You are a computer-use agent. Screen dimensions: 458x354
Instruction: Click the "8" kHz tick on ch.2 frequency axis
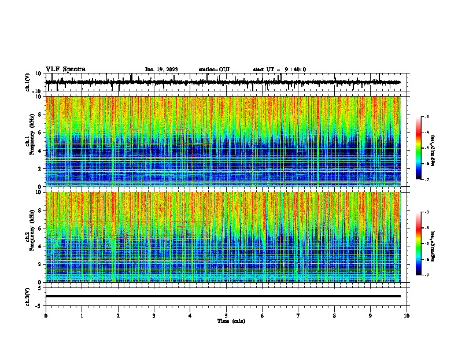pos(40,211)
